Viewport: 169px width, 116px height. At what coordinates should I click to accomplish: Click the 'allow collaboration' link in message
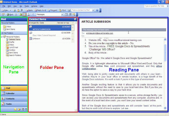[x=122, y=67]
